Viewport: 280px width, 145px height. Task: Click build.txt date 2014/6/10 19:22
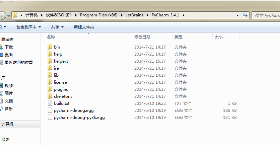tap(150, 103)
